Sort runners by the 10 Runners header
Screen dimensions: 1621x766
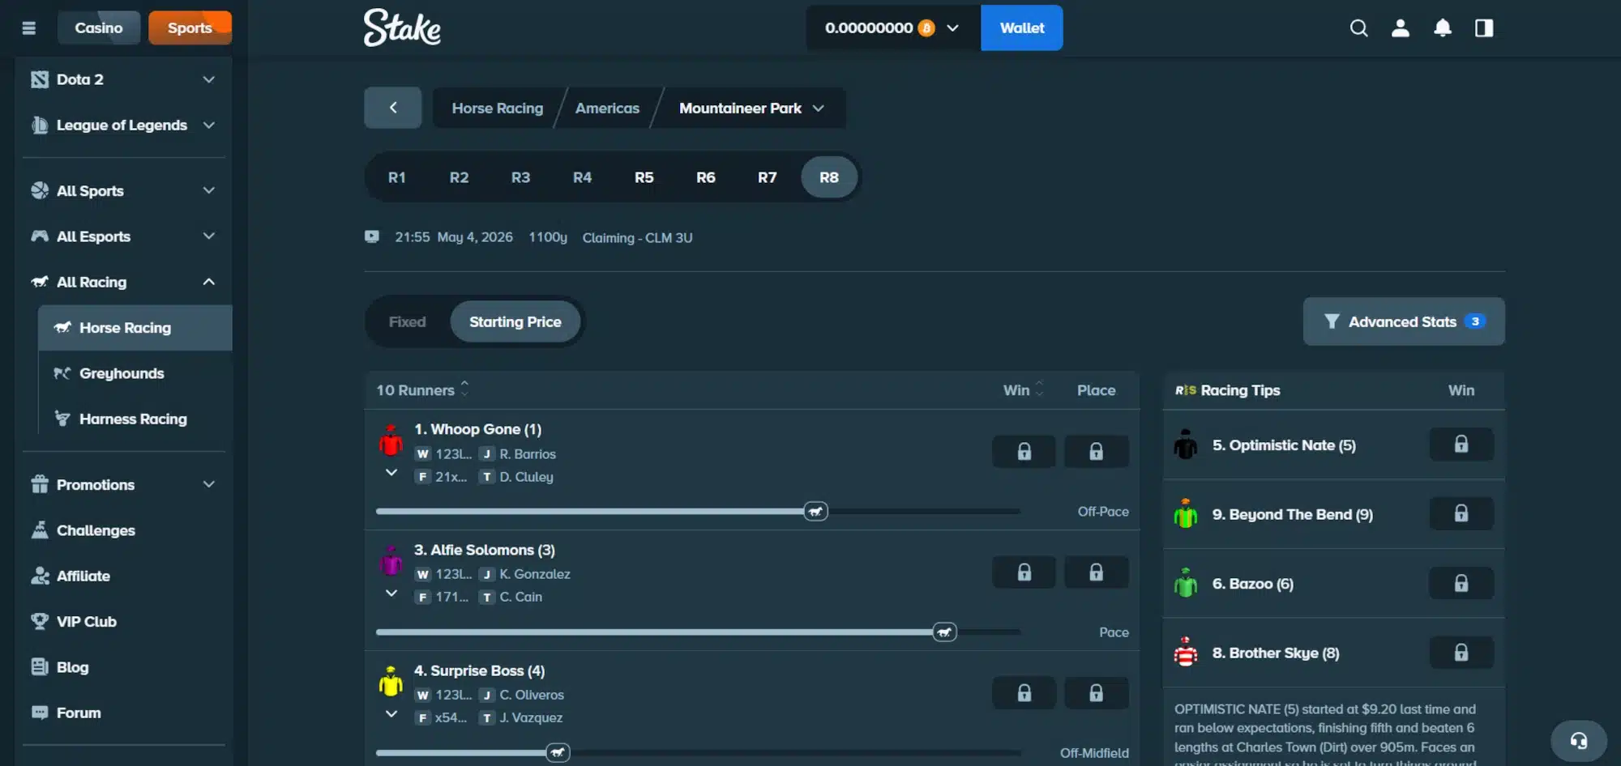coord(422,389)
